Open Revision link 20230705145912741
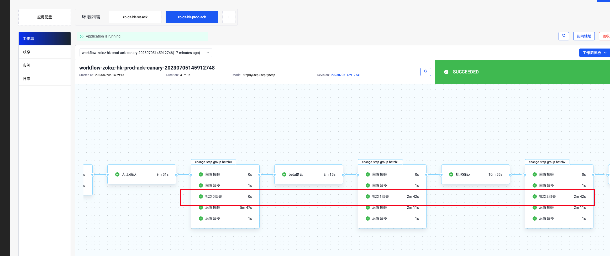Viewport: 610px width, 256px height. pos(346,75)
